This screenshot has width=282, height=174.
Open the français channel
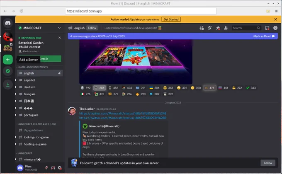pyautogui.click(x=40, y=94)
